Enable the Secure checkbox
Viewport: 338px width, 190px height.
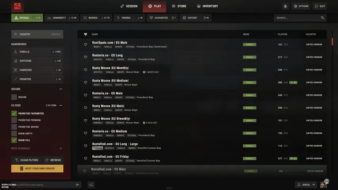[14, 97]
